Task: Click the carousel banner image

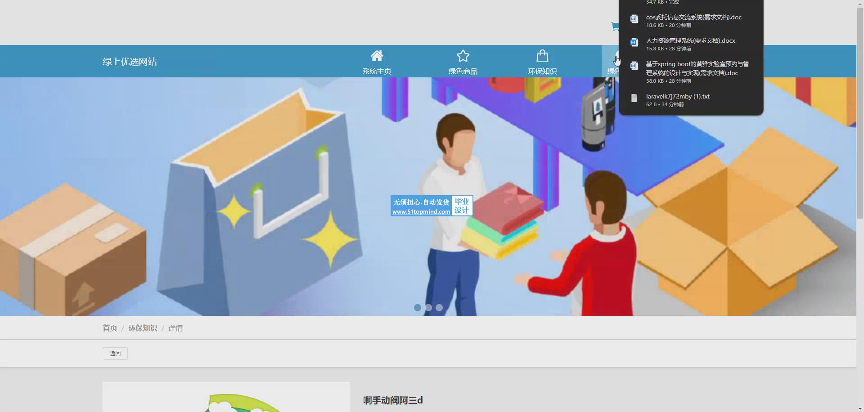Action: coord(428,197)
